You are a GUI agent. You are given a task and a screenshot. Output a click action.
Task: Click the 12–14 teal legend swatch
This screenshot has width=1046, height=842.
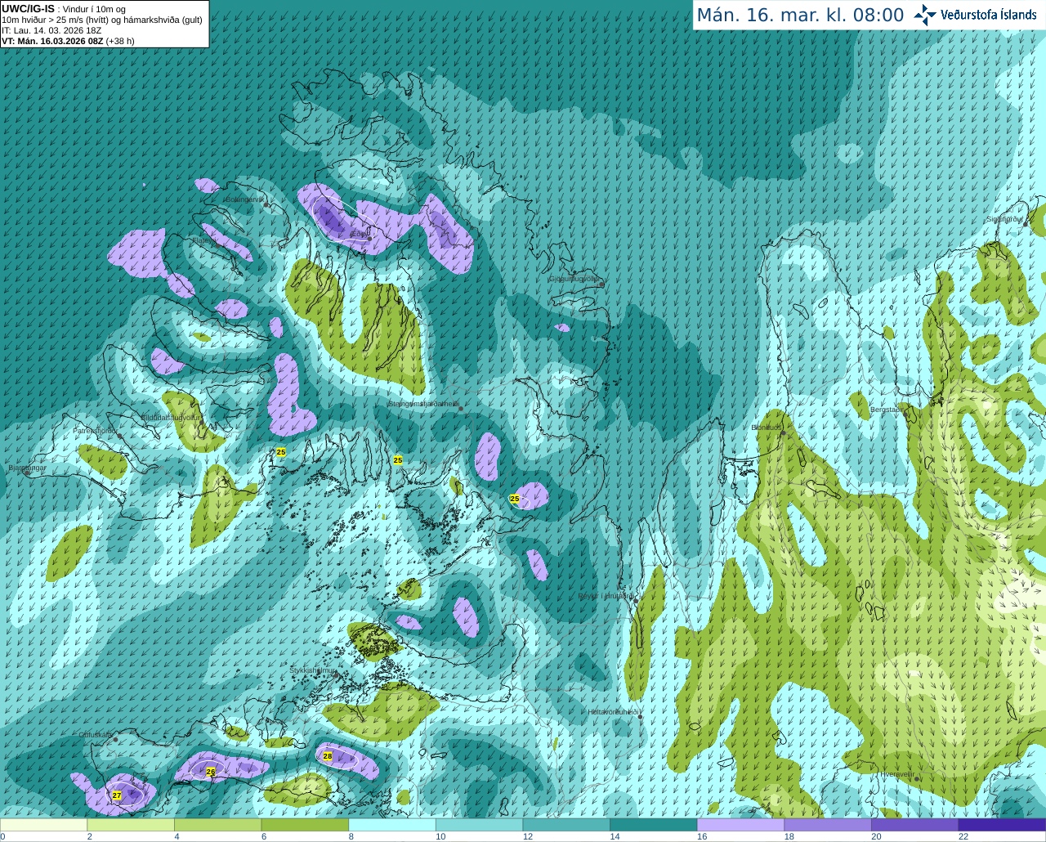(x=566, y=825)
